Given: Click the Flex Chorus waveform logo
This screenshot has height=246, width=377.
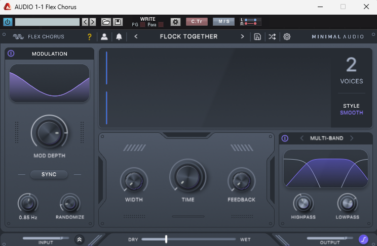Looking at the screenshot, I should click(18, 37).
